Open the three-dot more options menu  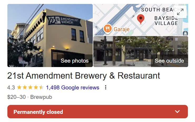(106, 88)
